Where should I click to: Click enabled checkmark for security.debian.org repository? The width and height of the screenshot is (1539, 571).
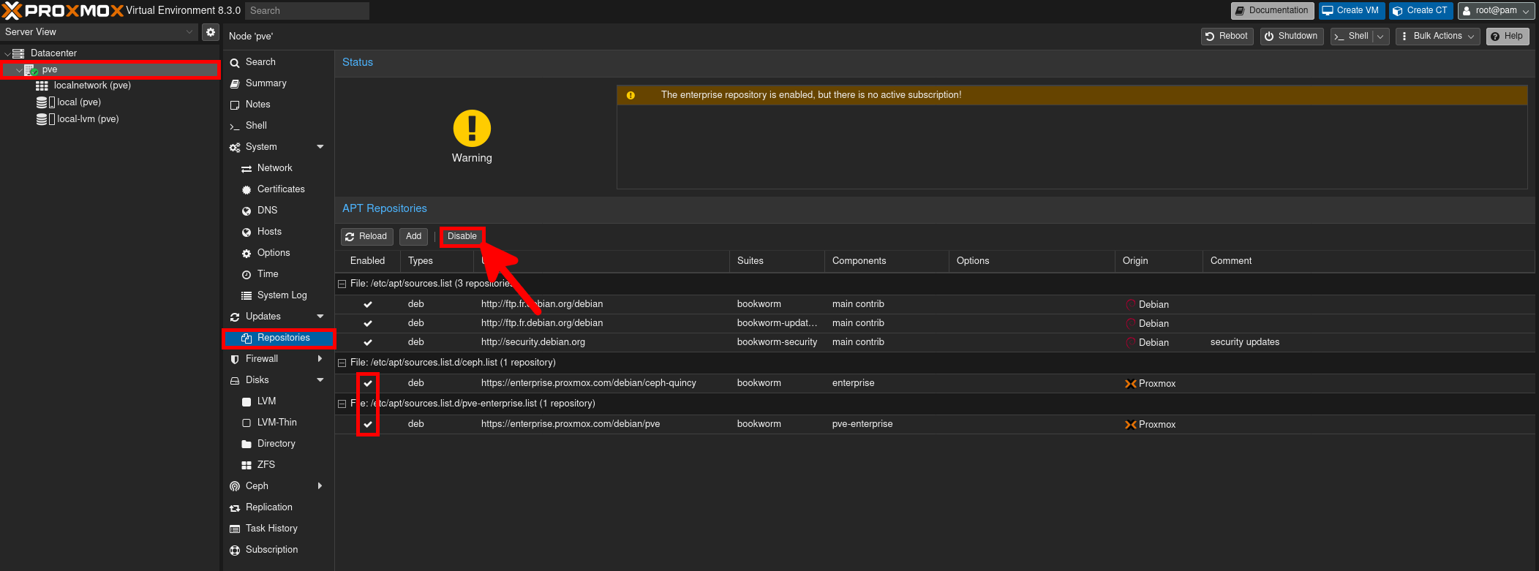[x=368, y=342]
